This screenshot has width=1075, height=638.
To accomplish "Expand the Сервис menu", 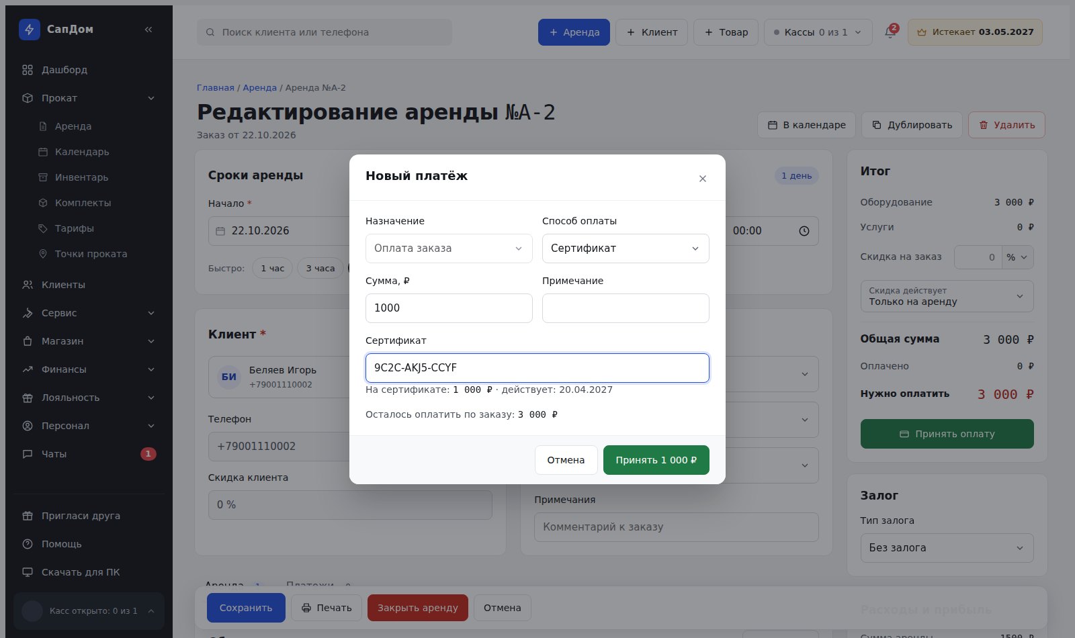I will (x=89, y=313).
